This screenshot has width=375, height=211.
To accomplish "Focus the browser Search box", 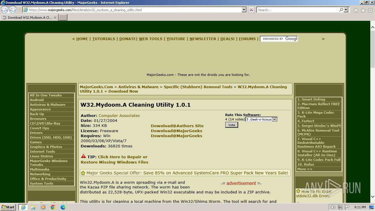I will (298, 10).
